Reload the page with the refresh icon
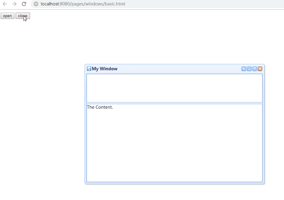This screenshot has height=200, width=284. tap(24, 4)
